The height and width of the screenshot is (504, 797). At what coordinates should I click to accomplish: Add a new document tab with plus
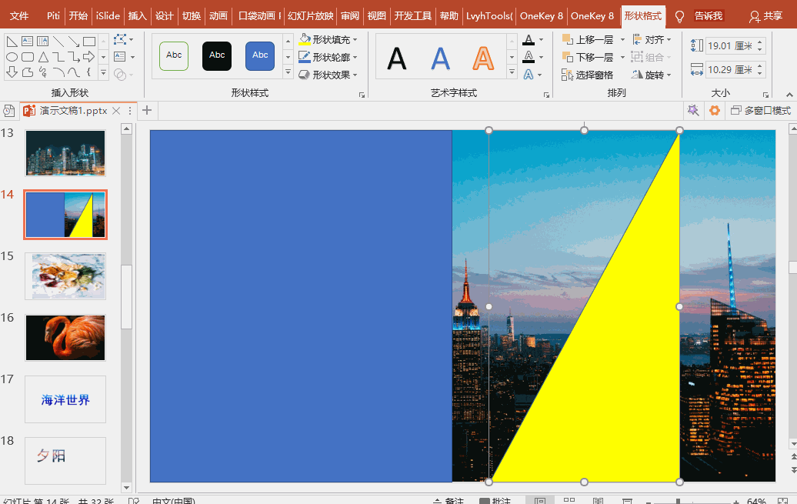click(147, 110)
